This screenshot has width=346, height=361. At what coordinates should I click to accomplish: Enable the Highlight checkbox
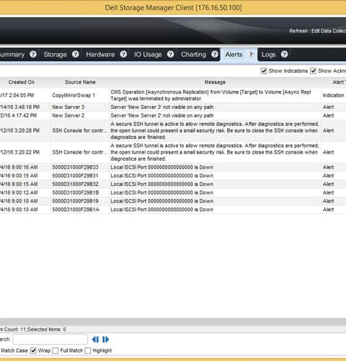pos(88,350)
